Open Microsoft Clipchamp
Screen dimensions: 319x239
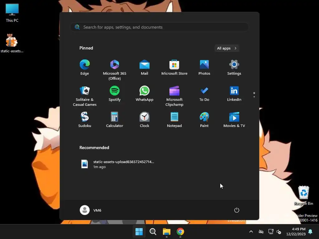coord(174,96)
